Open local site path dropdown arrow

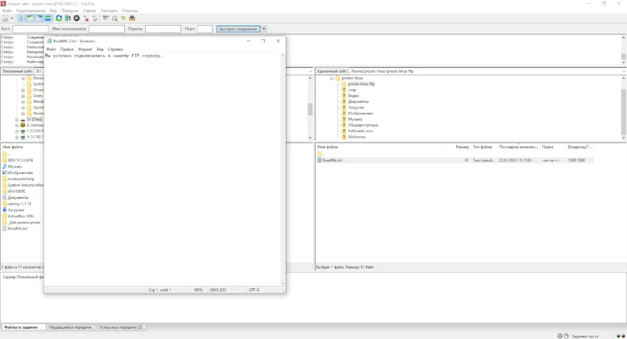(310, 71)
